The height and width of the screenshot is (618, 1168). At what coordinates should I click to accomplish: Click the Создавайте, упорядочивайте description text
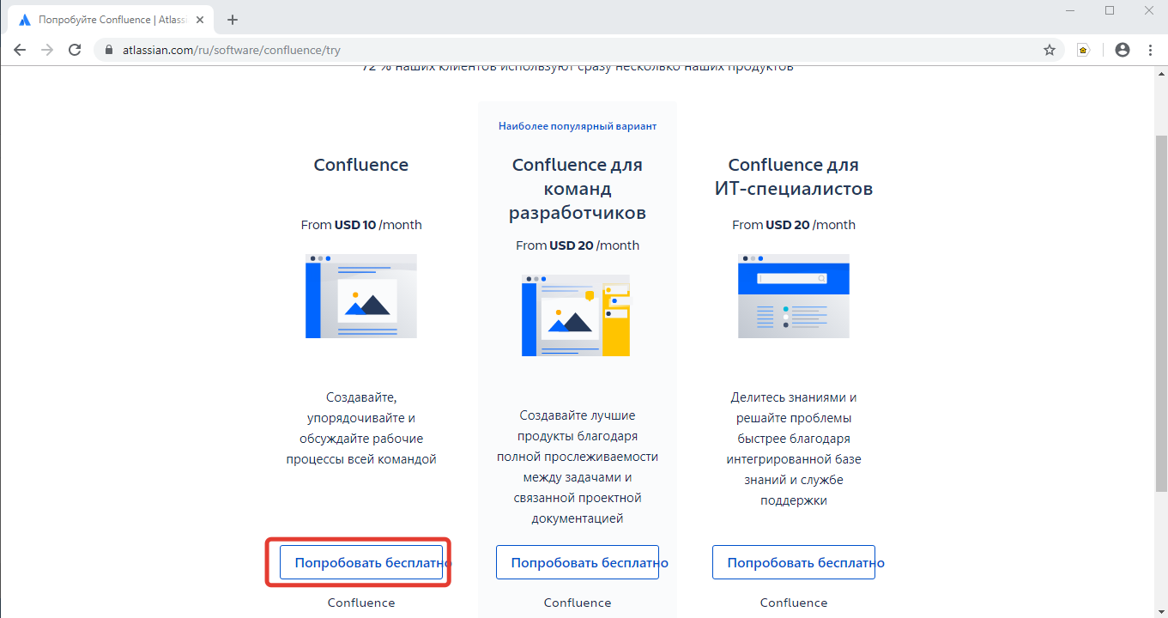click(x=361, y=428)
